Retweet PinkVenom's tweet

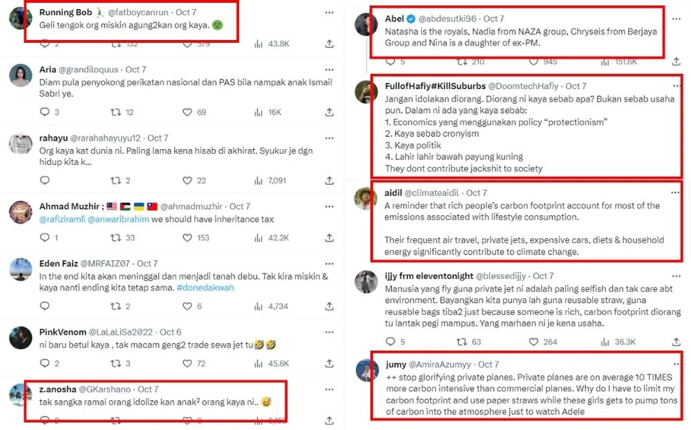pyautogui.click(x=116, y=363)
